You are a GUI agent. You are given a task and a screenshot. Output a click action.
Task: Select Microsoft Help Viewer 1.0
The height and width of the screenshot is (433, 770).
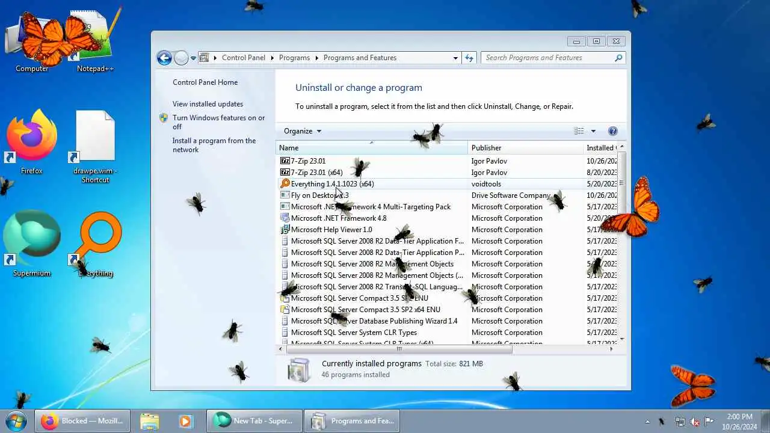(447, 230)
